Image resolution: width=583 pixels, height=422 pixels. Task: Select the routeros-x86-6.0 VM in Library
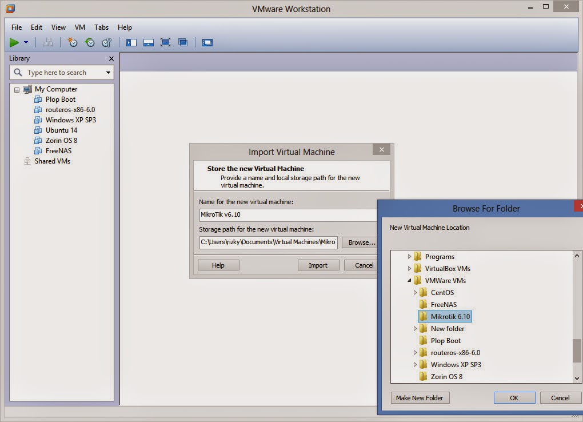point(70,110)
